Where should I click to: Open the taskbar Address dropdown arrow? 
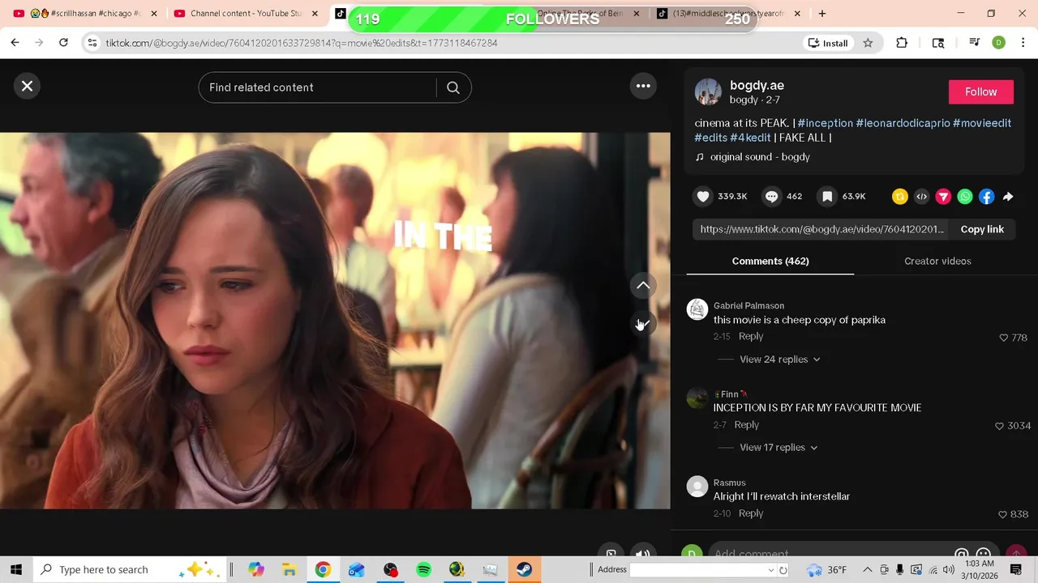click(x=770, y=570)
